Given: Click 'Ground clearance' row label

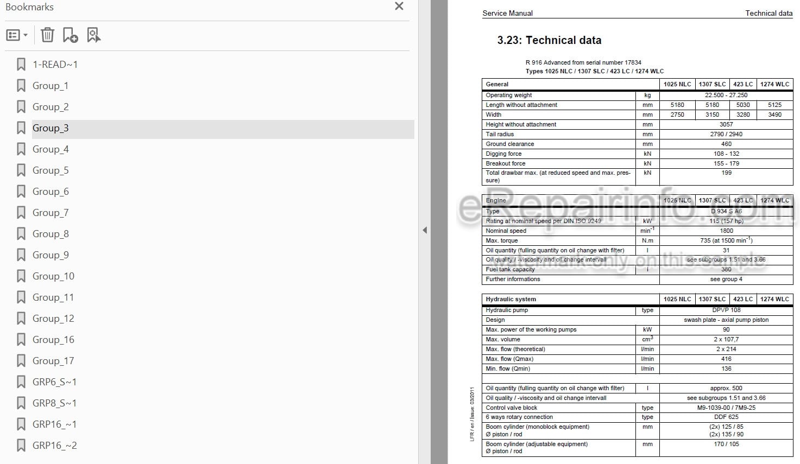Looking at the screenshot, I should 509,144.
